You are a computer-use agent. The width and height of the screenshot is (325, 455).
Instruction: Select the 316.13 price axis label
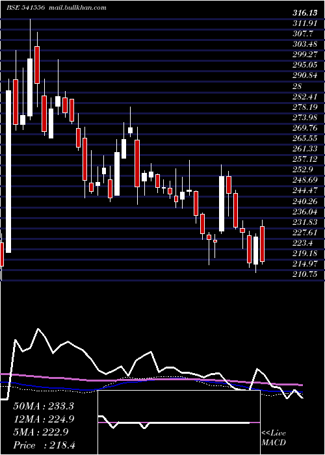pyautogui.click(x=305, y=13)
